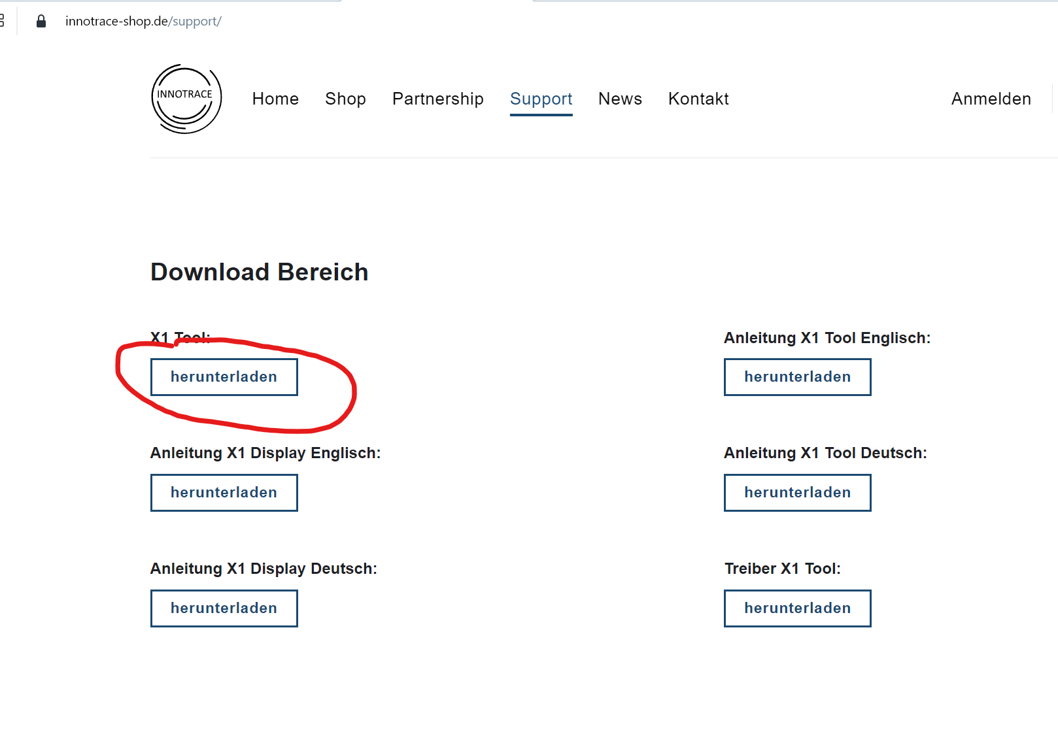
Task: Select the Support navigation tab
Action: pos(541,99)
